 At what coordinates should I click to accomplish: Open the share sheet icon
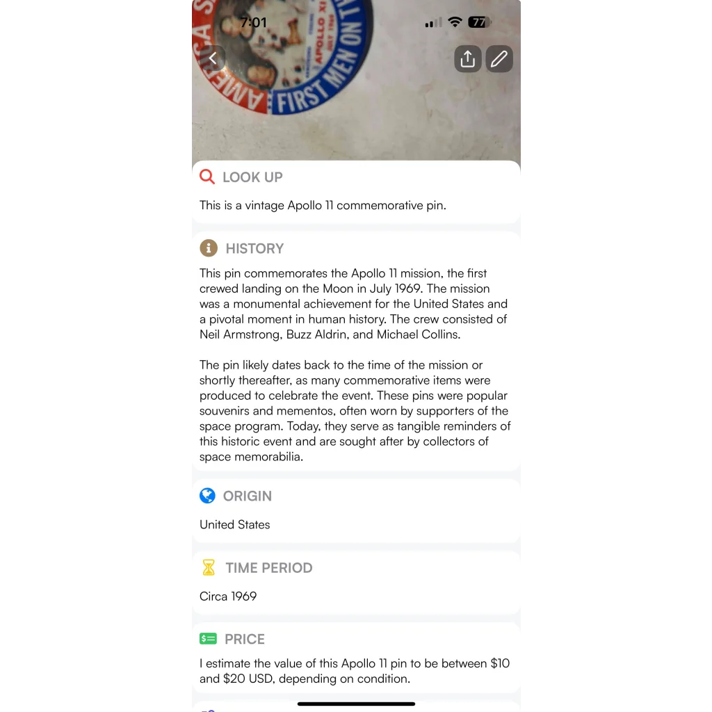click(468, 58)
